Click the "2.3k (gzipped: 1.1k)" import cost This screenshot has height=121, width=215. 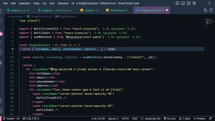(119, 29)
